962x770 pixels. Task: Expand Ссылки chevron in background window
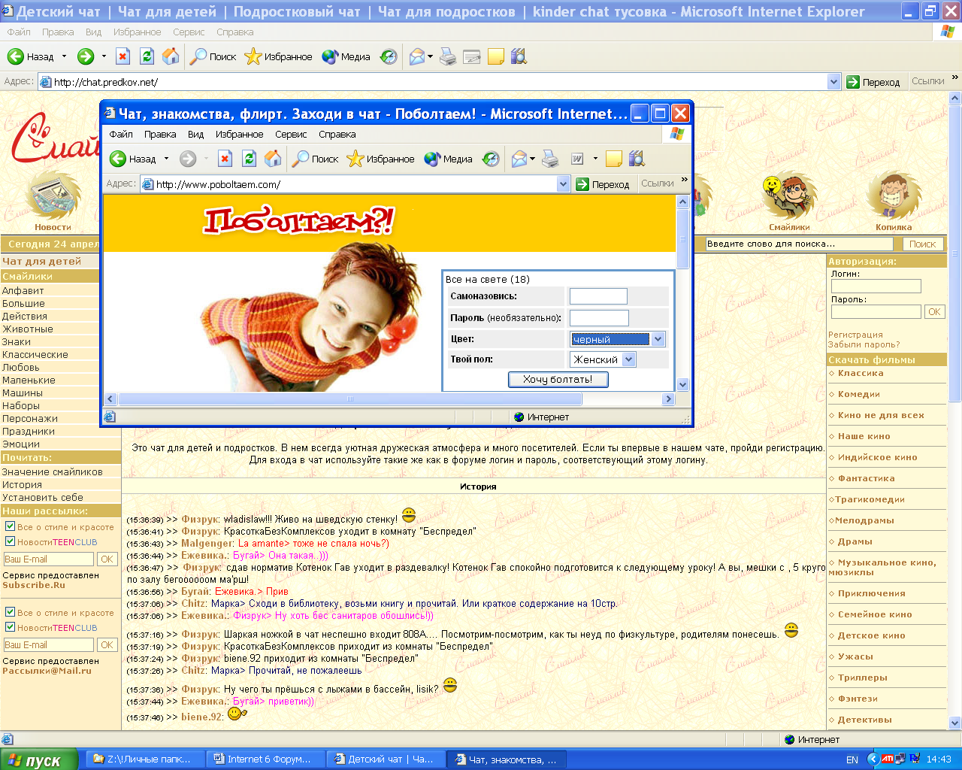(955, 77)
